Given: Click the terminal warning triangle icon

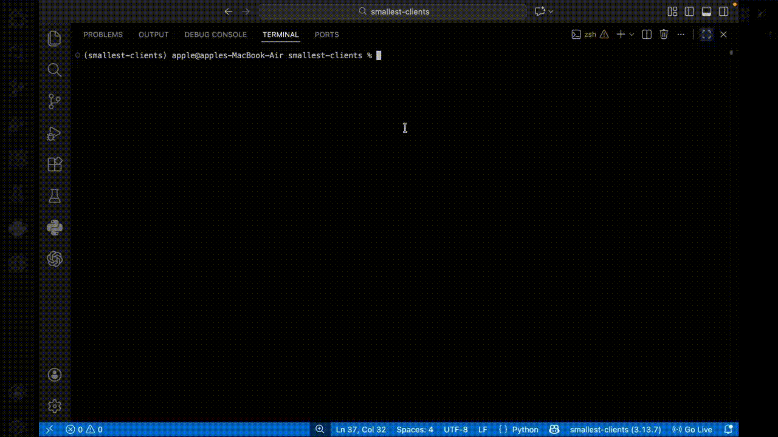Looking at the screenshot, I should pyautogui.click(x=604, y=35).
